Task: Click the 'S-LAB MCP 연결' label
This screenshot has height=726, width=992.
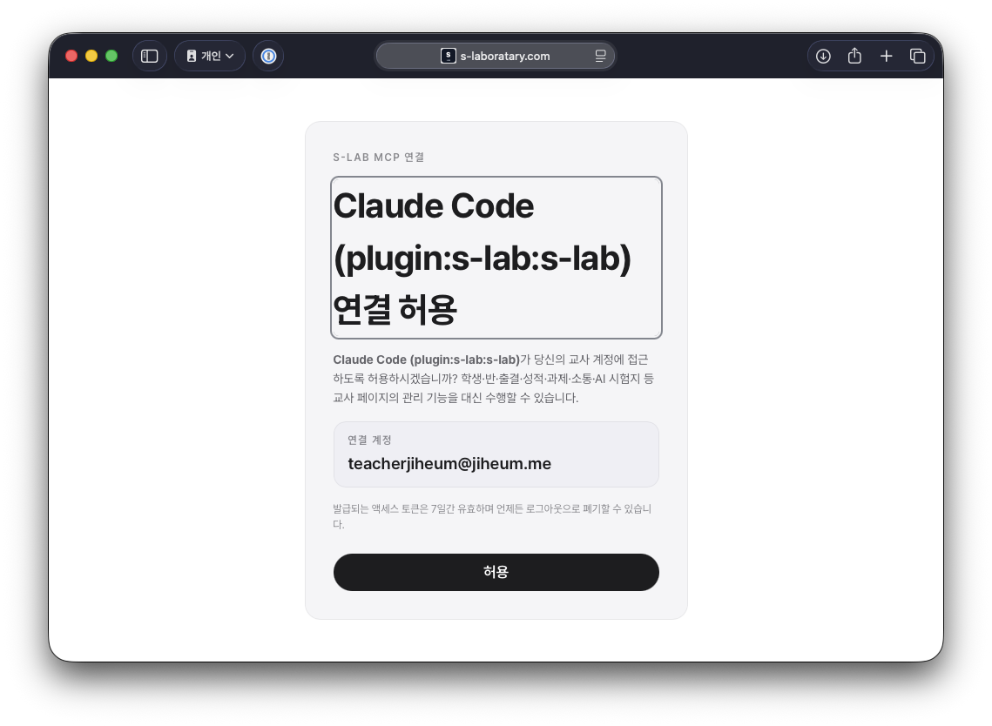Action: tap(378, 158)
